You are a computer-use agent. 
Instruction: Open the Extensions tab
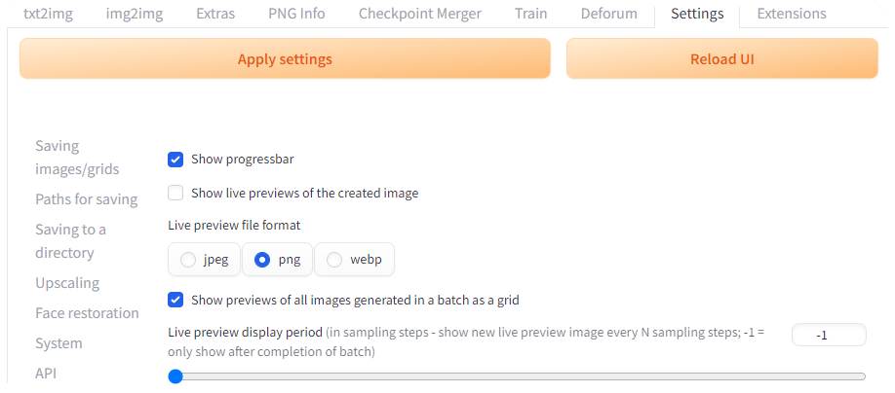[x=792, y=14]
